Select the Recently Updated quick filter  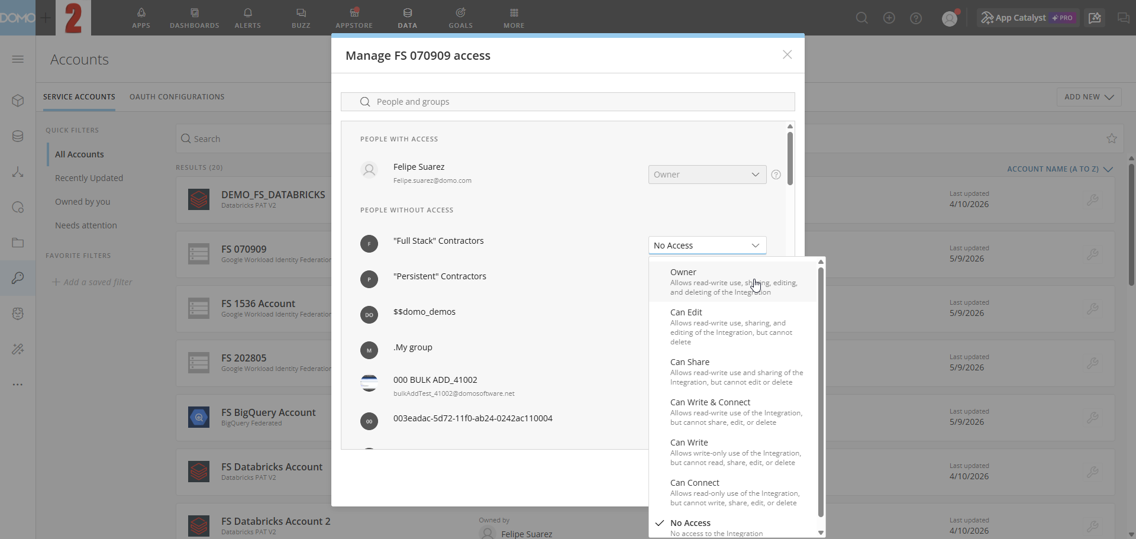89,178
